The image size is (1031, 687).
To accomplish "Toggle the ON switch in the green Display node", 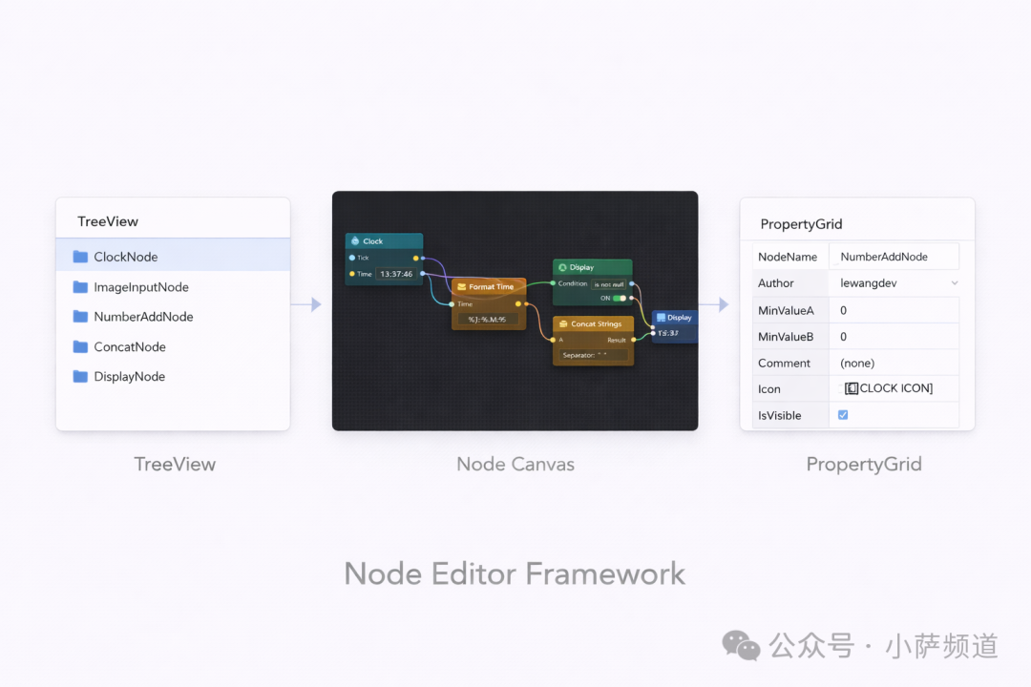I will [620, 299].
